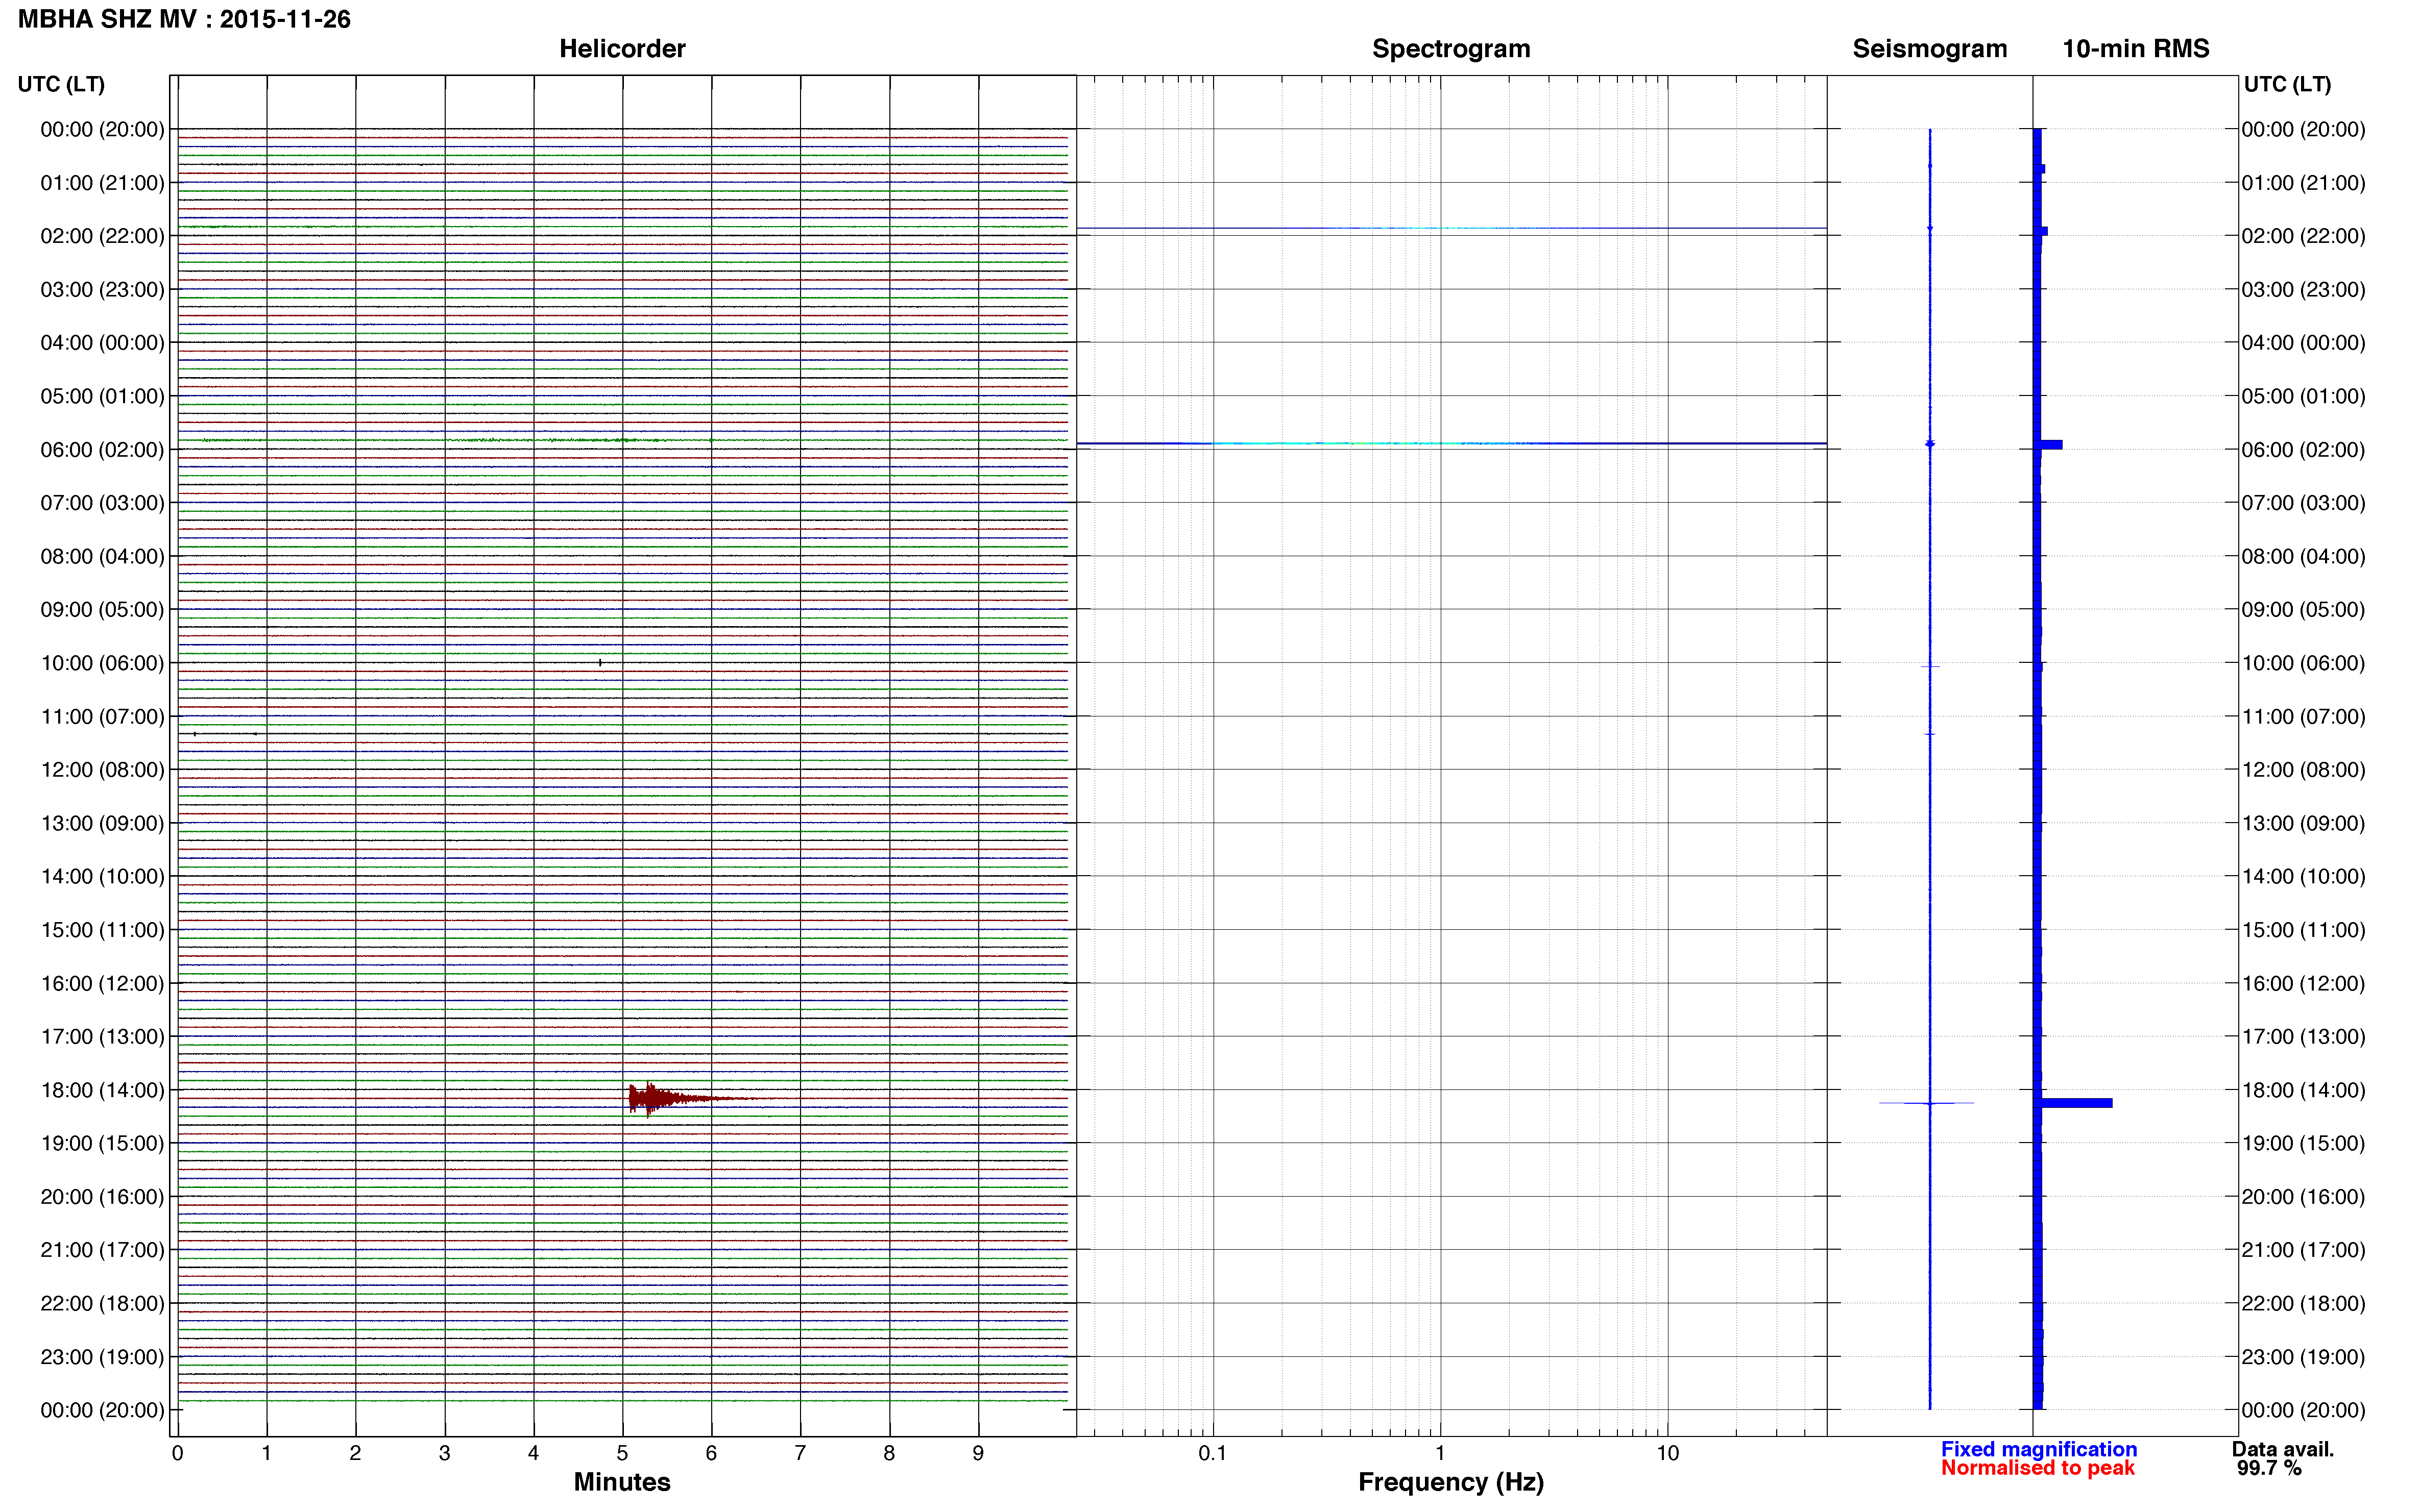2420x1512 pixels.
Task: Click black dots on the 11:20 helicorder trace
Action: point(225,734)
